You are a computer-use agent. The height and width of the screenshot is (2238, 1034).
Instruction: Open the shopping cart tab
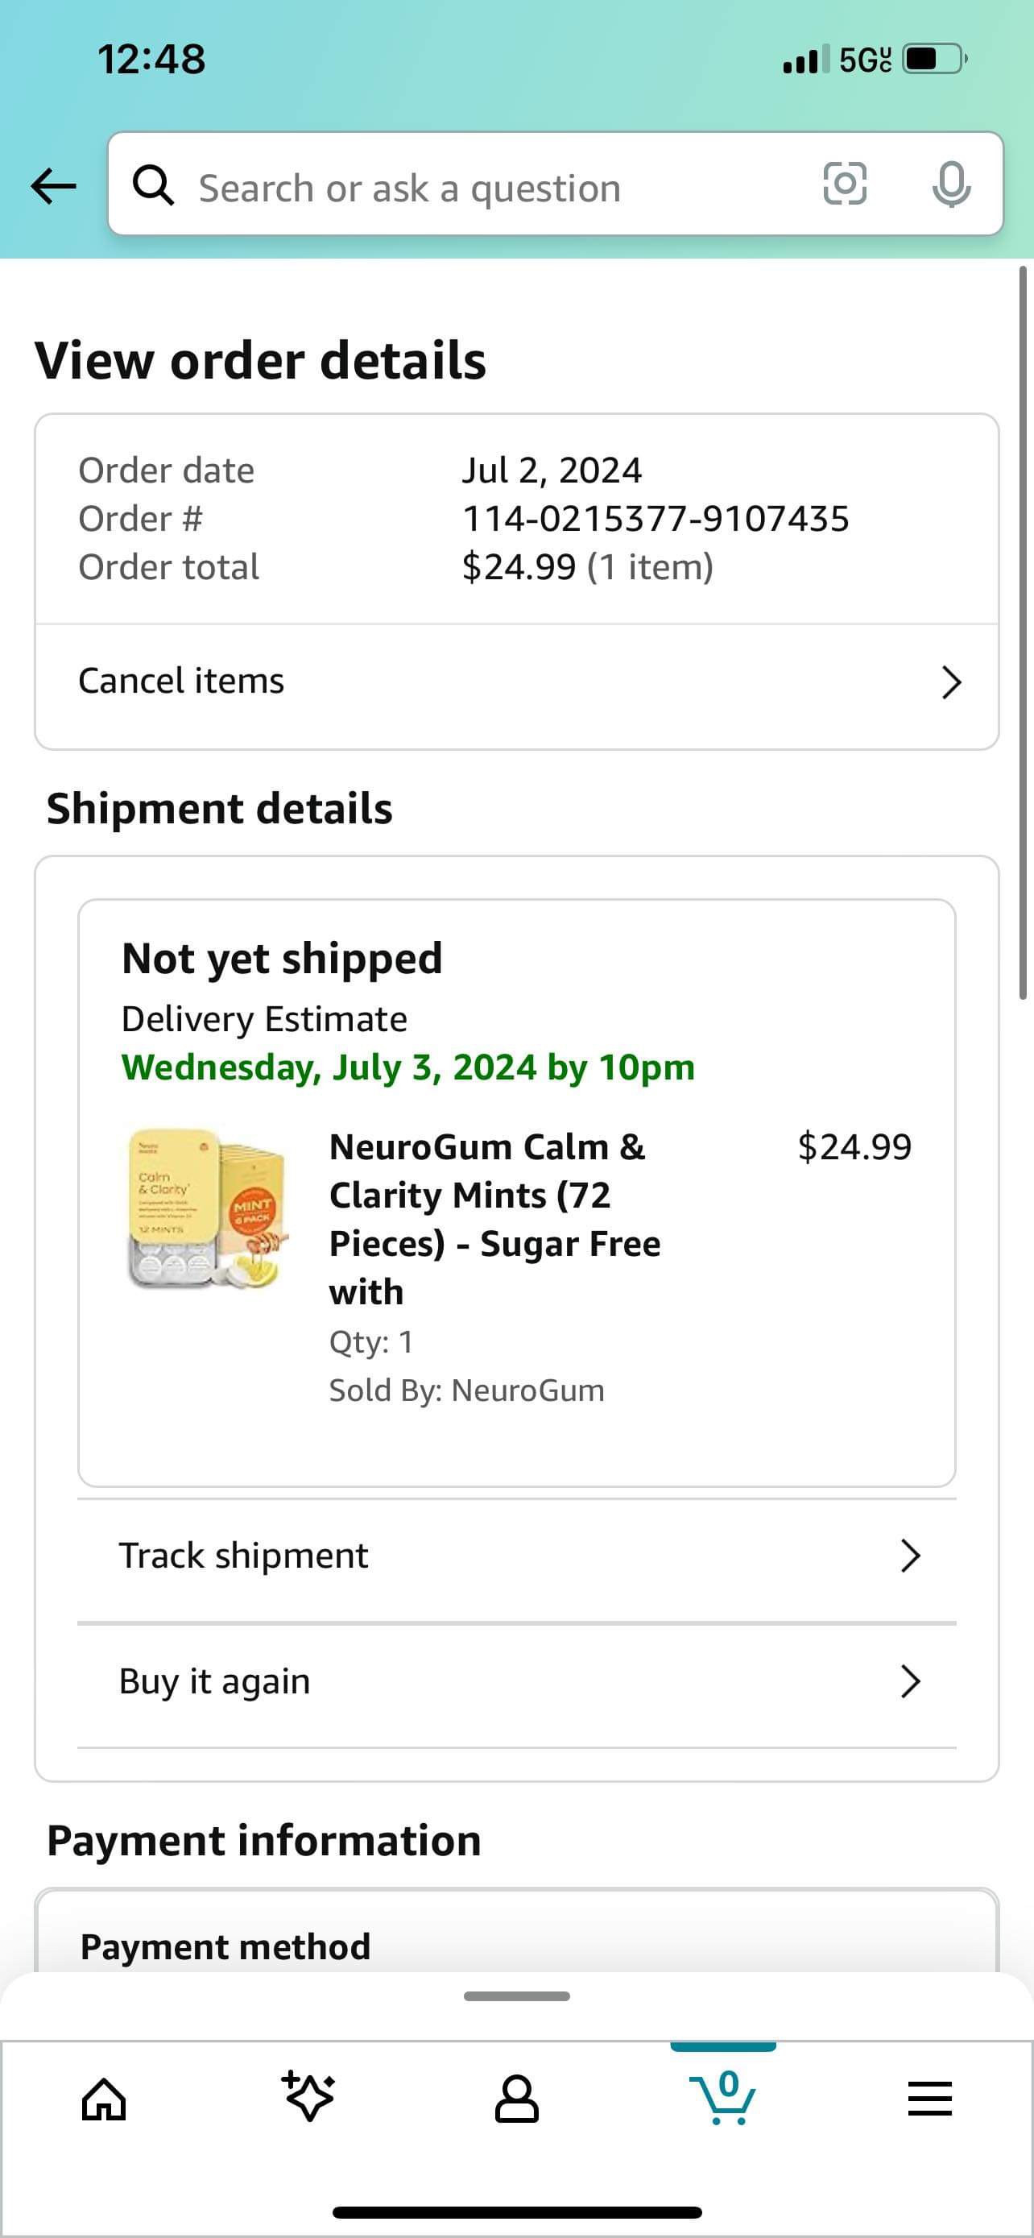coord(722,2097)
